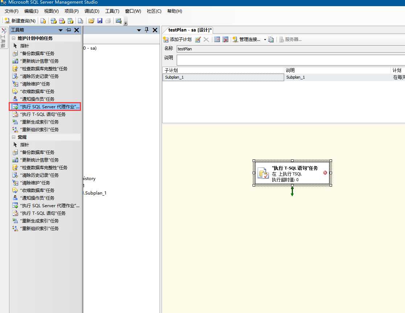This screenshot has height=313, width=405.
Task: Open the dropdown arrow beside 管理连接...
Action: pyautogui.click(x=265, y=40)
